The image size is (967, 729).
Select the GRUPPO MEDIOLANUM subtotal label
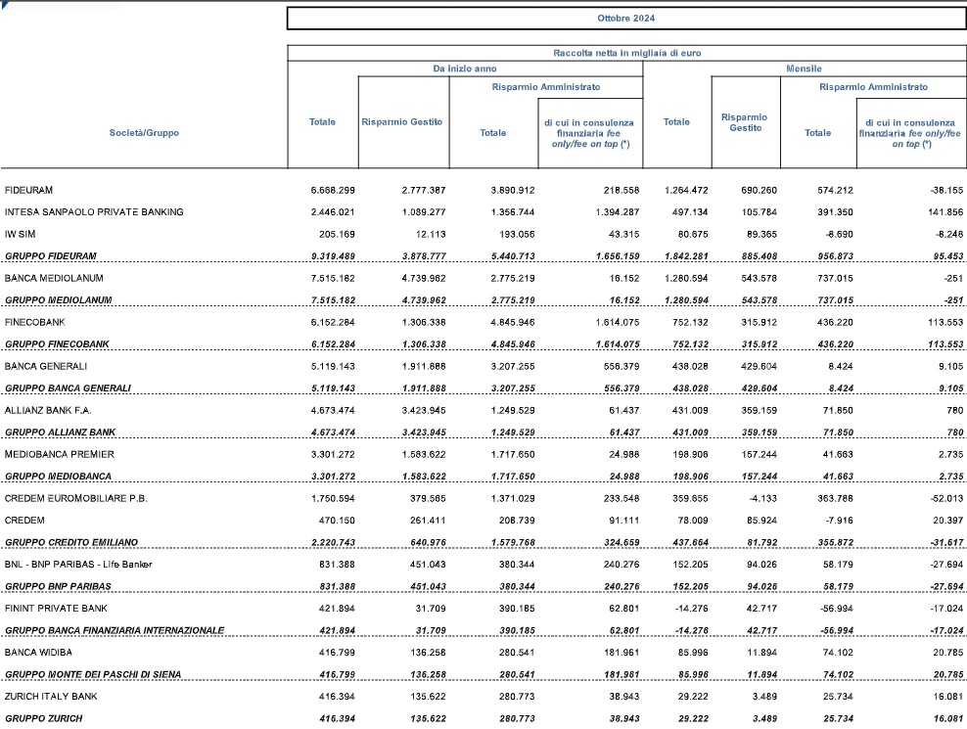coord(58,300)
